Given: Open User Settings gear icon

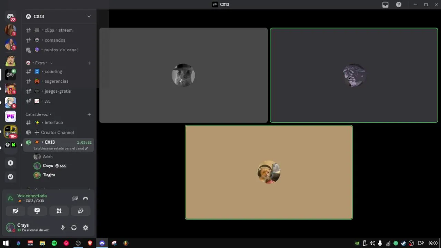Looking at the screenshot, I should pyautogui.click(x=85, y=228).
